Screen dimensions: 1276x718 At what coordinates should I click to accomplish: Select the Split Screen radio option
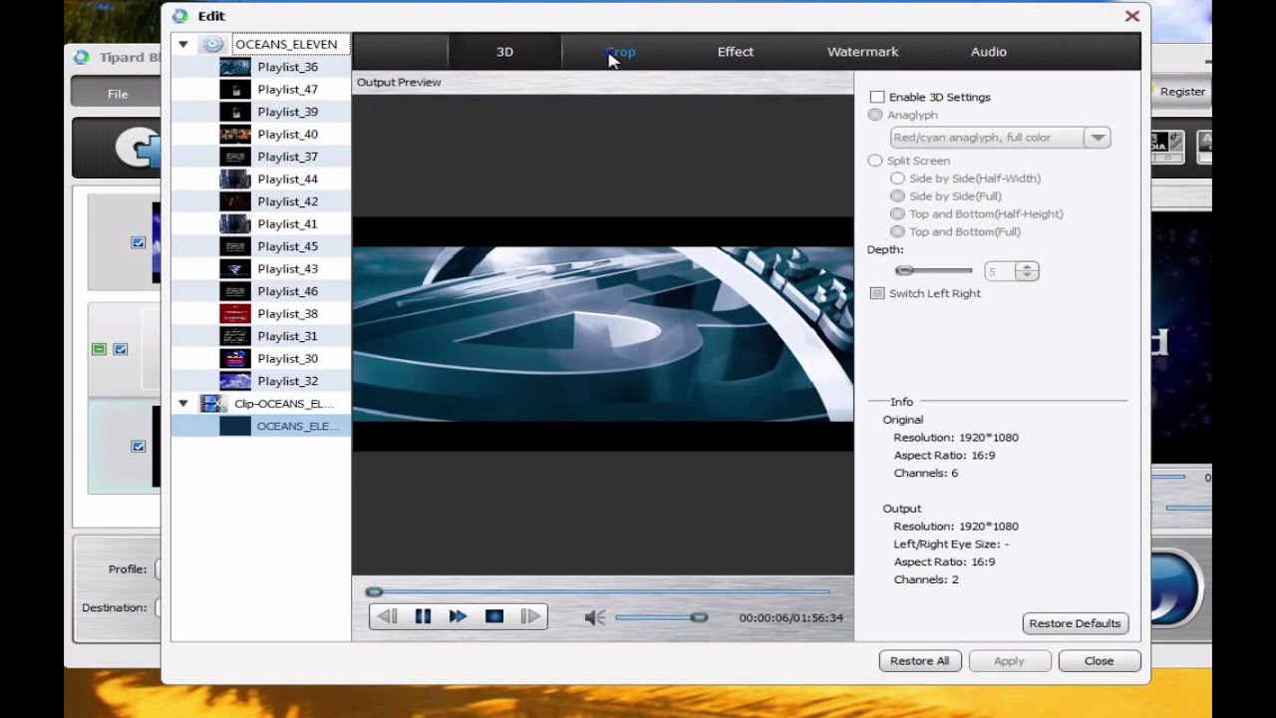pyautogui.click(x=875, y=161)
